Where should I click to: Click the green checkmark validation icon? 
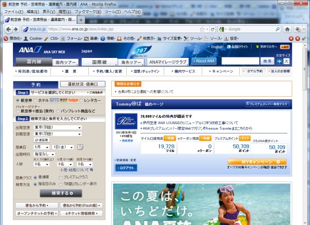304,38
